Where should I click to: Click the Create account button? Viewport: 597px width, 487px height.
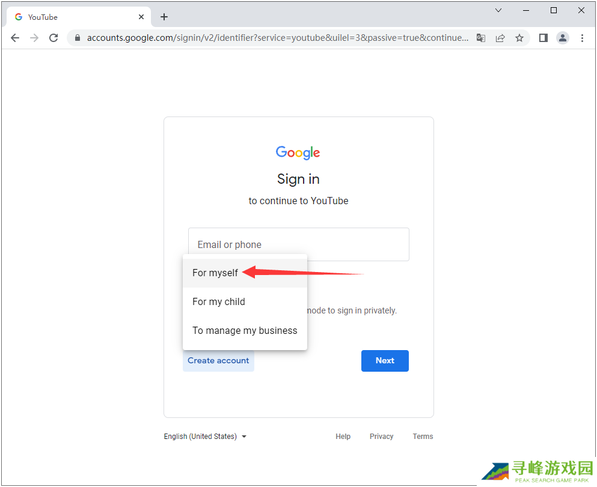(218, 361)
